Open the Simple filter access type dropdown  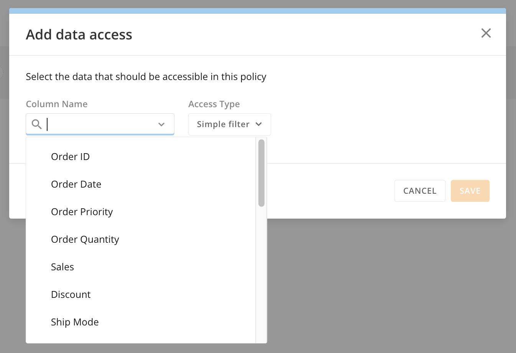(230, 124)
